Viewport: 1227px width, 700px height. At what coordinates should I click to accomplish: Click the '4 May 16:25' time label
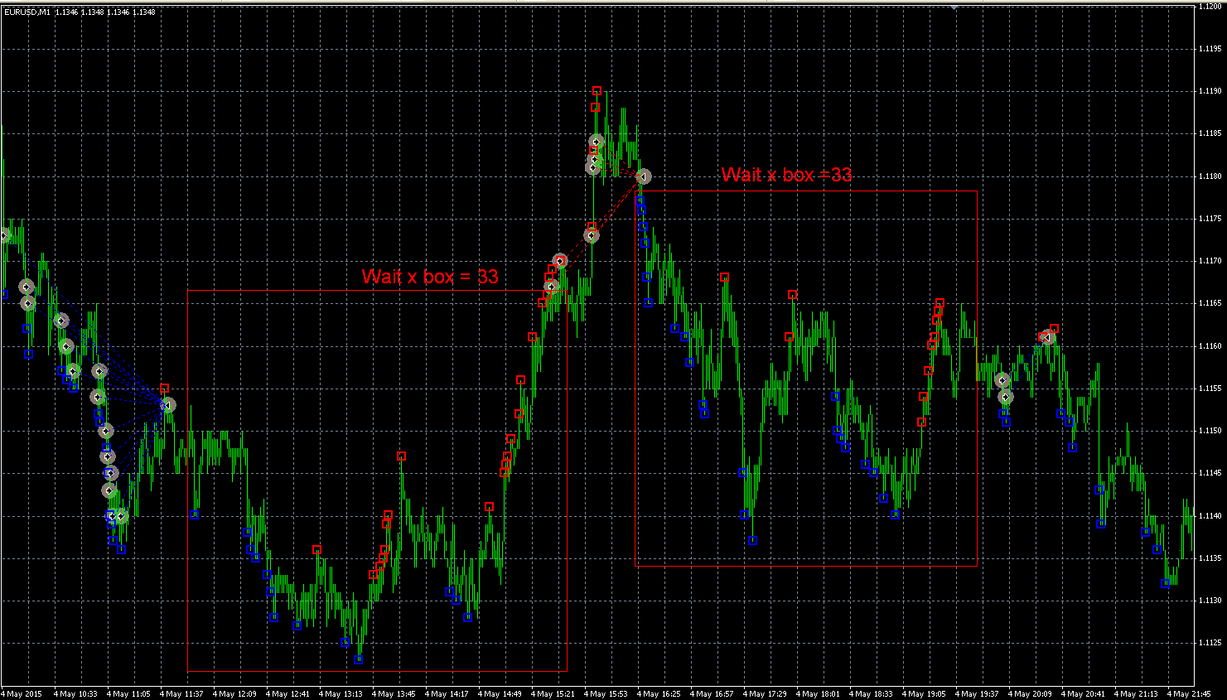[x=659, y=694]
